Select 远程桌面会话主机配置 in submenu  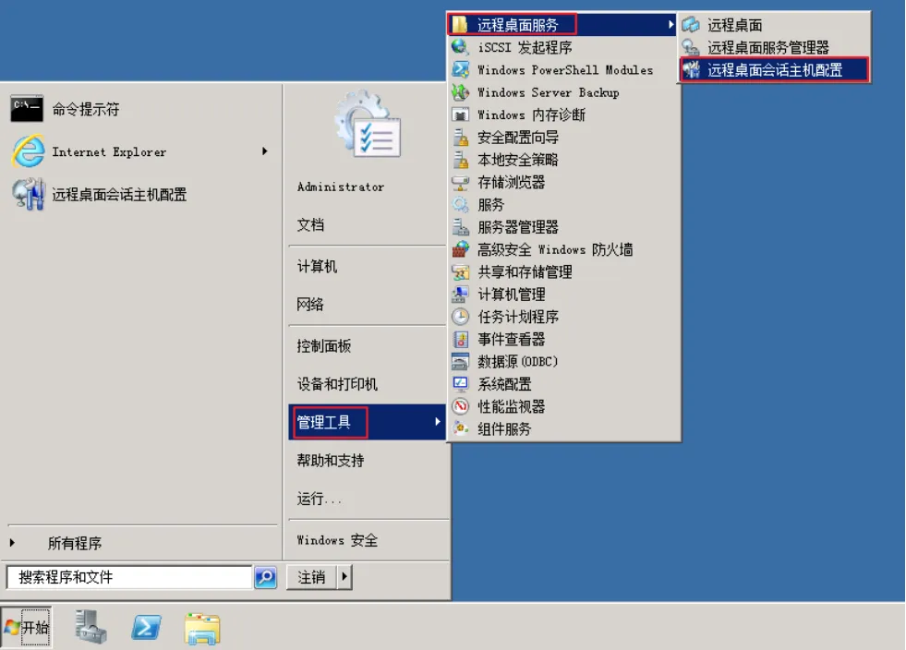[x=774, y=69]
